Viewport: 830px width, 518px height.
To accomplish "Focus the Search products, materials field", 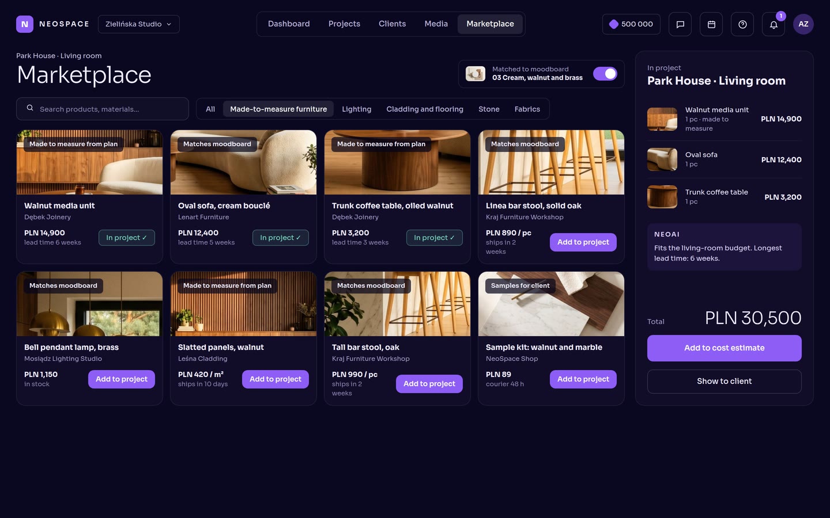I will [103, 109].
